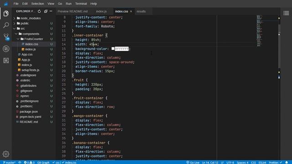Open the Terminal menu
The width and height of the screenshot is (292, 164).
tap(81, 4)
